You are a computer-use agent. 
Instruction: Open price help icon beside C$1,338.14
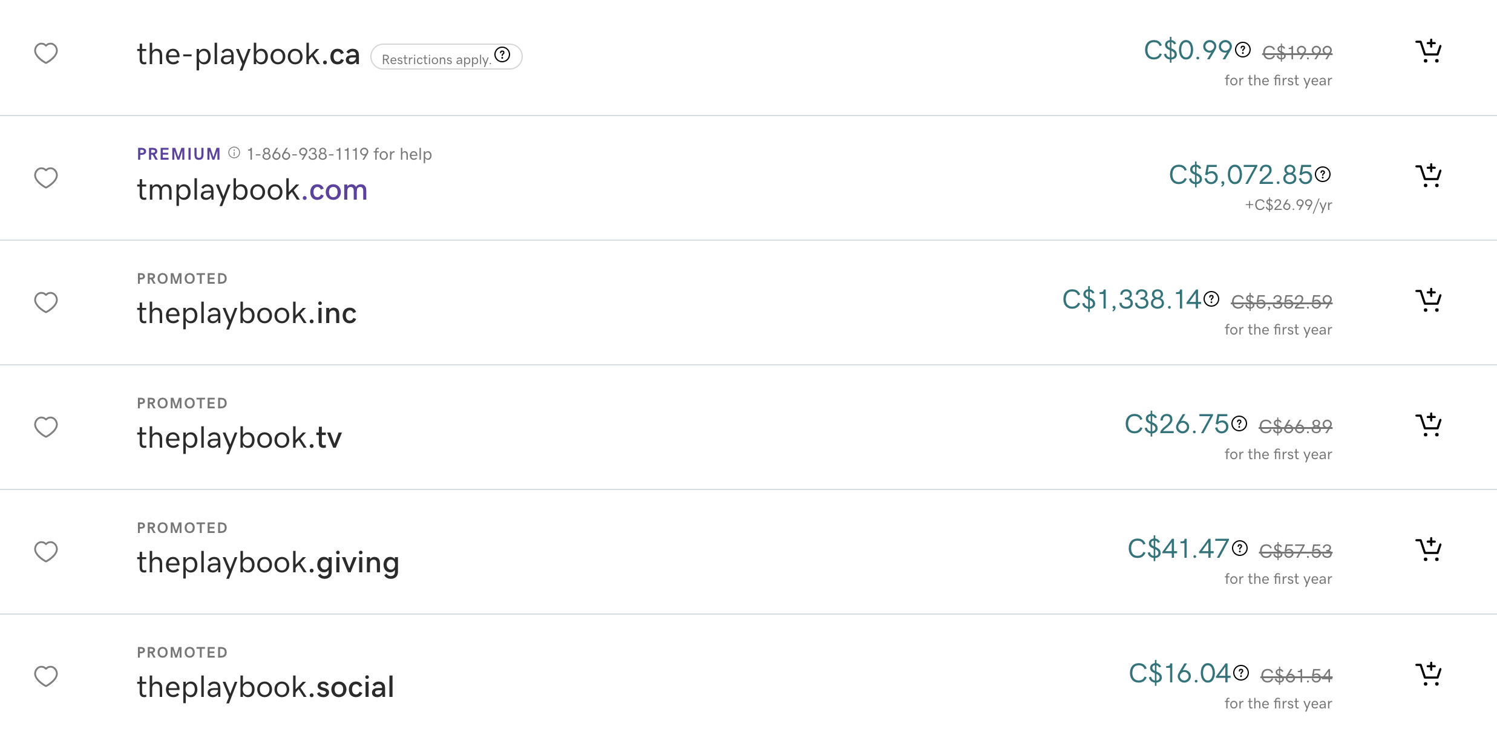[1211, 299]
